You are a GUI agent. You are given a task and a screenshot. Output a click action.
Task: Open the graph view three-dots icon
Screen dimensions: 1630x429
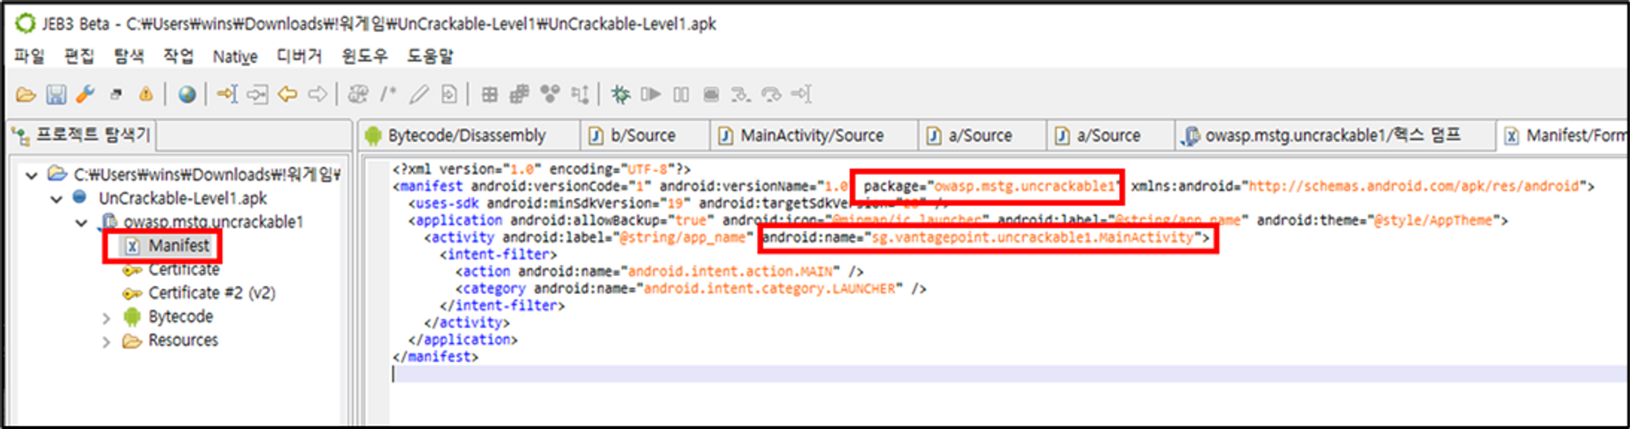click(x=550, y=94)
